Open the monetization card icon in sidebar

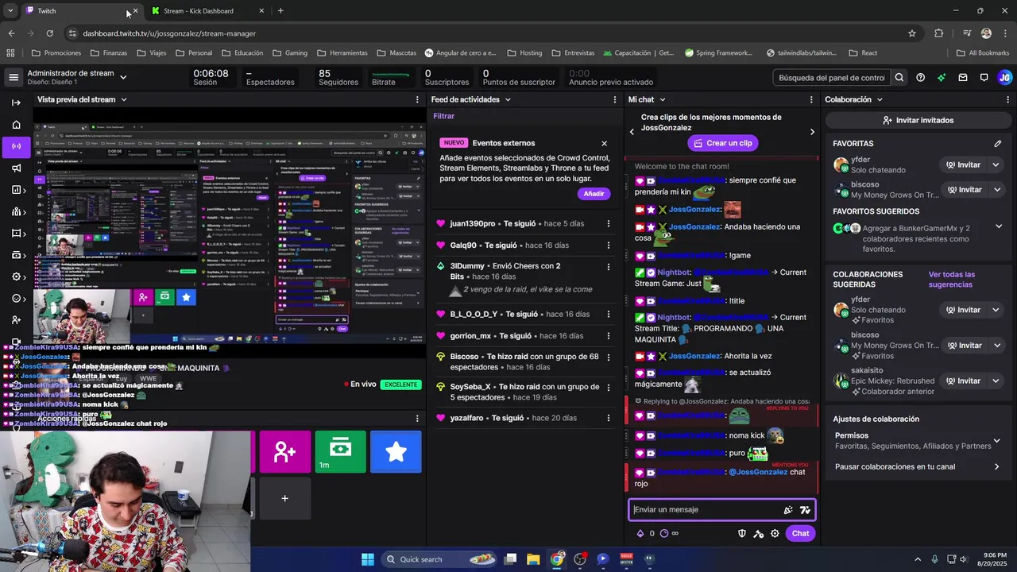pyautogui.click(x=16, y=255)
